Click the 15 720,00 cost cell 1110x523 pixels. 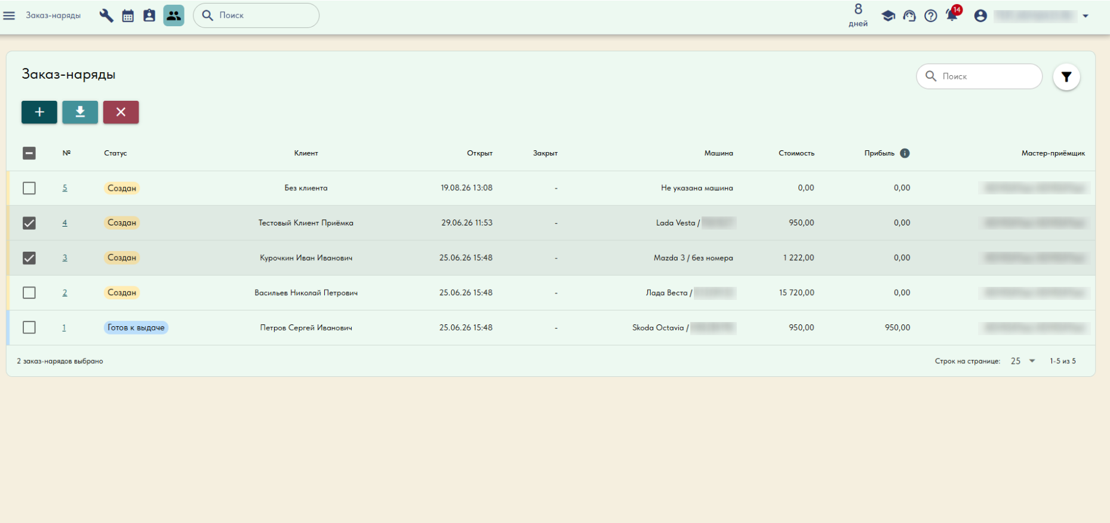[797, 293]
